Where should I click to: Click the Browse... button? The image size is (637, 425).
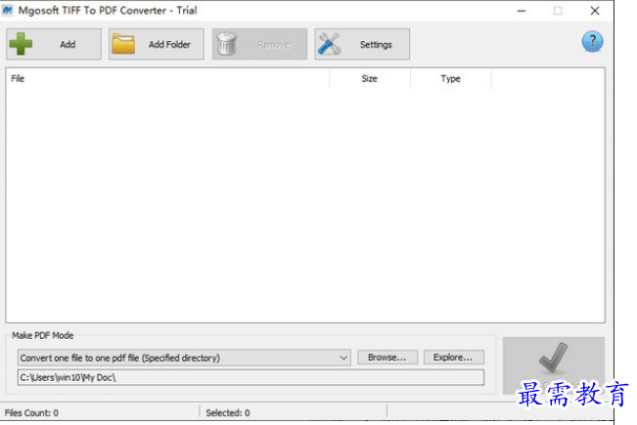tap(387, 358)
